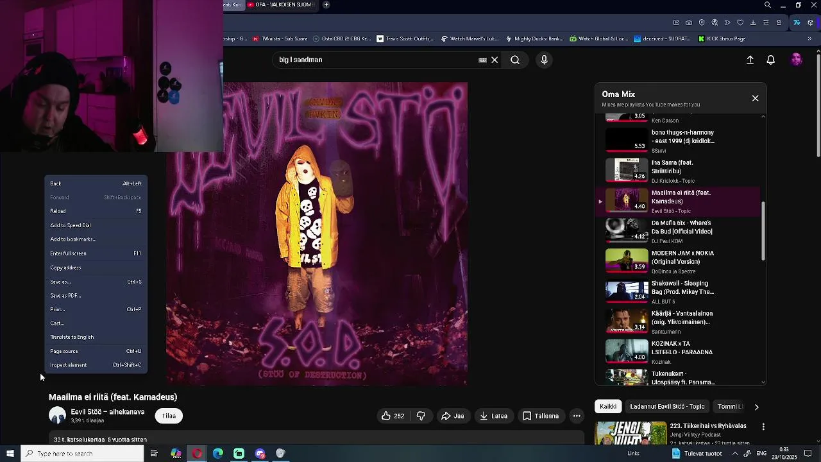Show hidden system tray icons chevron
821x462 pixels.
point(736,454)
